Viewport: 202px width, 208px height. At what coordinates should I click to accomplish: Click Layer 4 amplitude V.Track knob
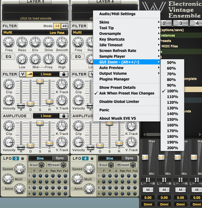[131, 142]
